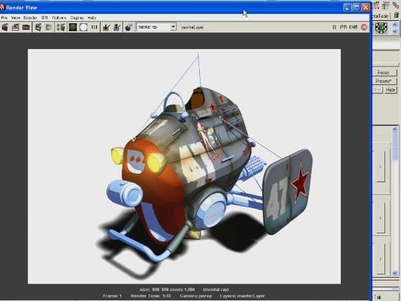The width and height of the screenshot is (401, 301).
Task: Click the checkered ball shelf icon in Maya
Action: click(381, 27)
